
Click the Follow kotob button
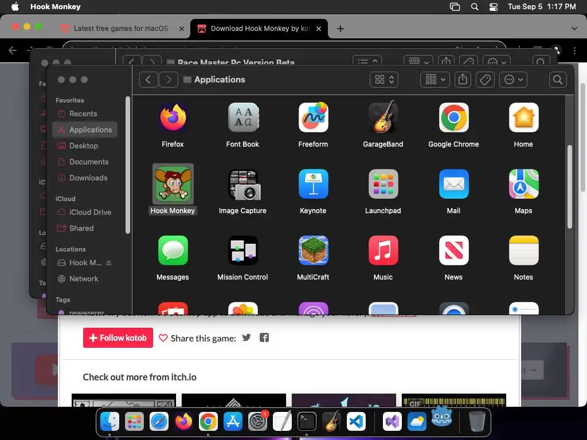coord(118,338)
